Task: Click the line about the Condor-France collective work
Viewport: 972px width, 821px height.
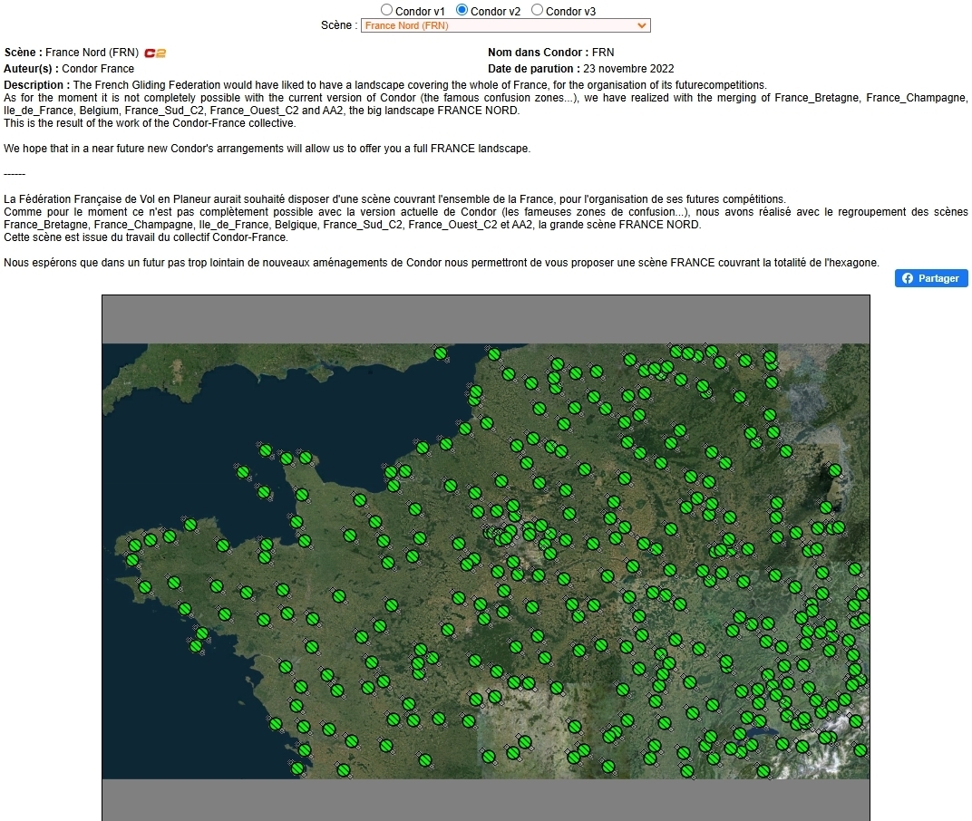Action: click(150, 123)
